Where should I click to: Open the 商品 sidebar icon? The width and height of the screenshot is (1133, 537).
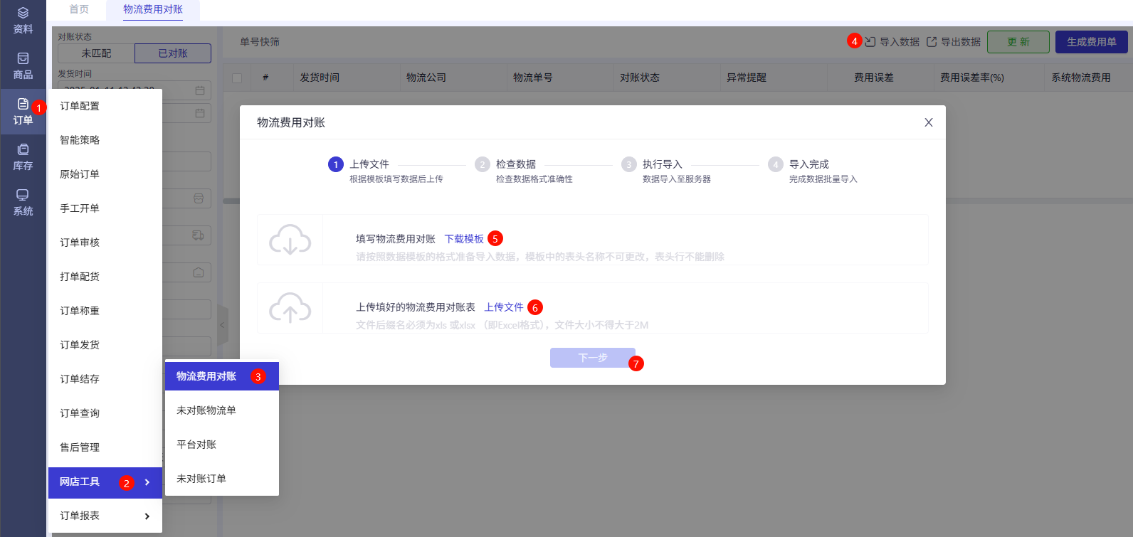23,60
